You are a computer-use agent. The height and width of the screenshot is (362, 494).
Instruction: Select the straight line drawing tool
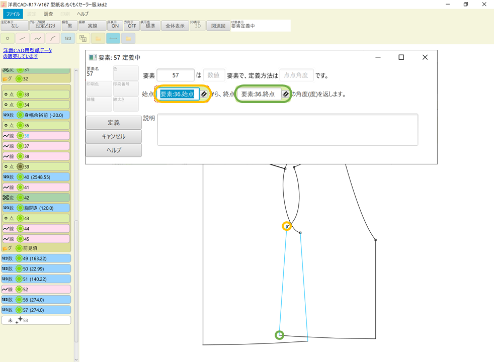[22, 38]
